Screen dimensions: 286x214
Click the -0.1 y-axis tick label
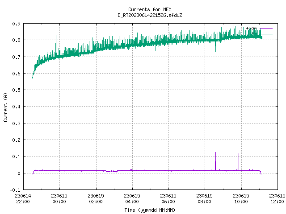[x=15, y=190]
